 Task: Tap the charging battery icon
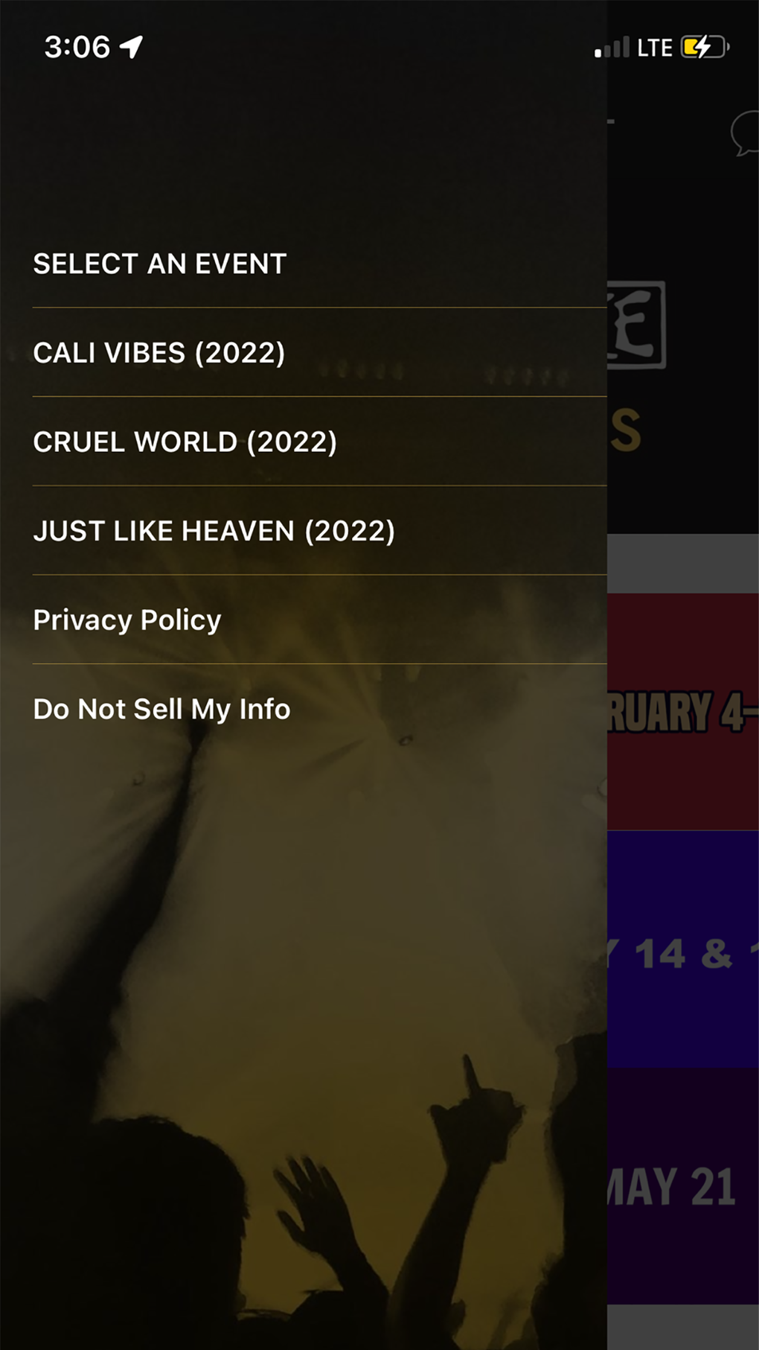[x=705, y=48]
